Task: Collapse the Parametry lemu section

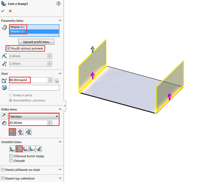Action: pyautogui.click(x=60, y=21)
